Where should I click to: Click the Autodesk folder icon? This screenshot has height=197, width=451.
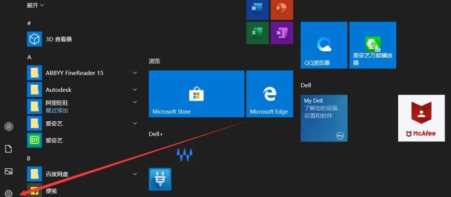(35, 90)
